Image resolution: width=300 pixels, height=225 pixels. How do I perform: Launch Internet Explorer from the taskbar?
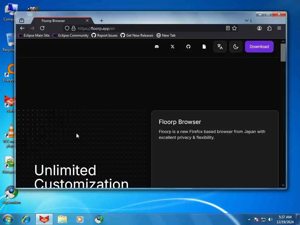point(26,219)
